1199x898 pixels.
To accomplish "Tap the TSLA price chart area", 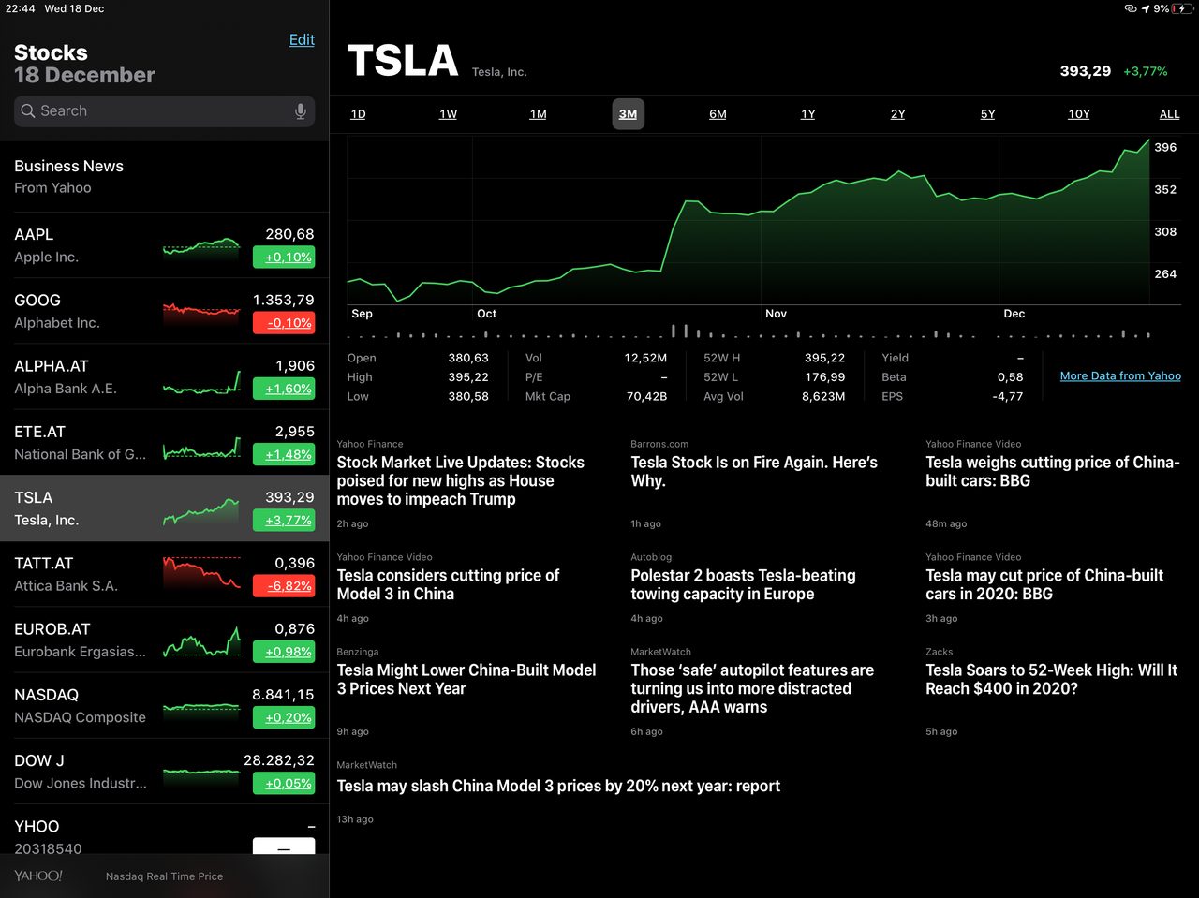I will pyautogui.click(x=749, y=220).
